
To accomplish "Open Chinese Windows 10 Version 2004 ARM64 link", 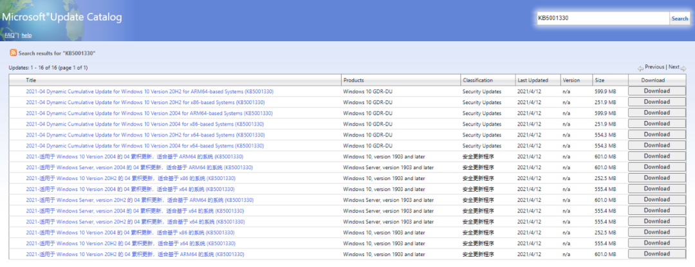I will point(134,156).
